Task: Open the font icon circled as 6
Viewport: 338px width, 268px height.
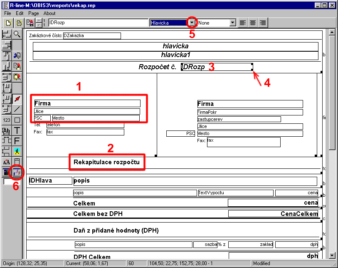Action: pyautogui.click(x=17, y=172)
